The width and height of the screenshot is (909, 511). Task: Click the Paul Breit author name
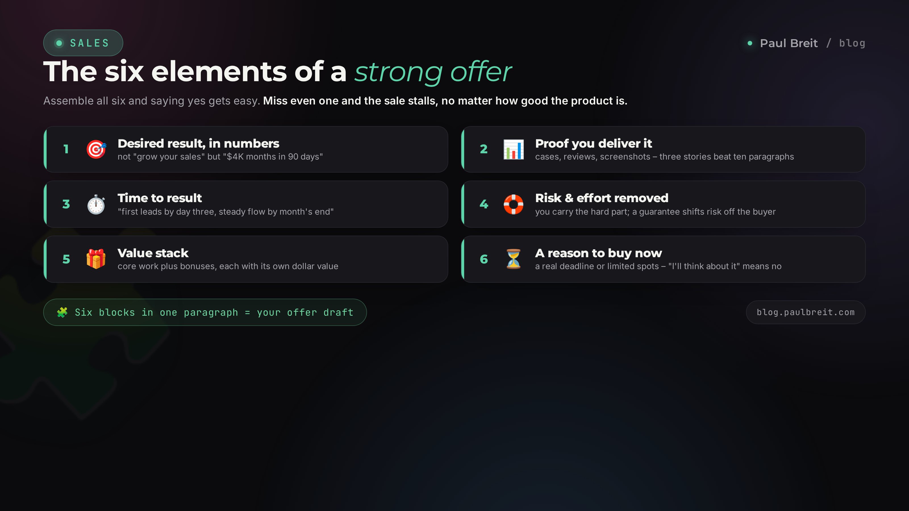789,43
